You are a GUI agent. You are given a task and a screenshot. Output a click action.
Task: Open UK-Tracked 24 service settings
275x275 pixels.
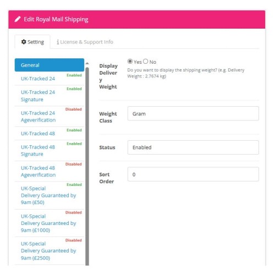50,79
